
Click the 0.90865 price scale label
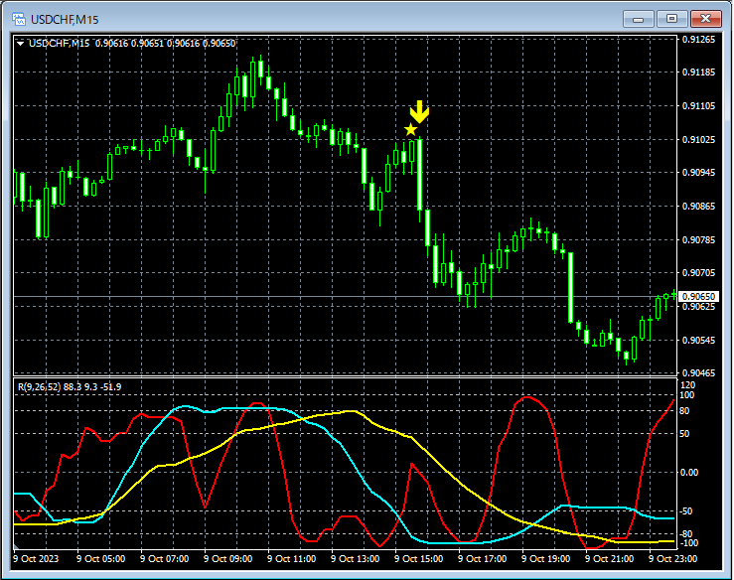coord(698,206)
